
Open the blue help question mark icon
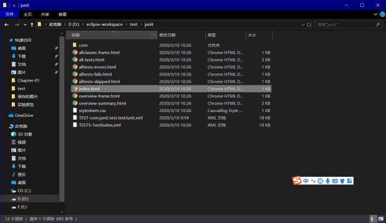382,14
